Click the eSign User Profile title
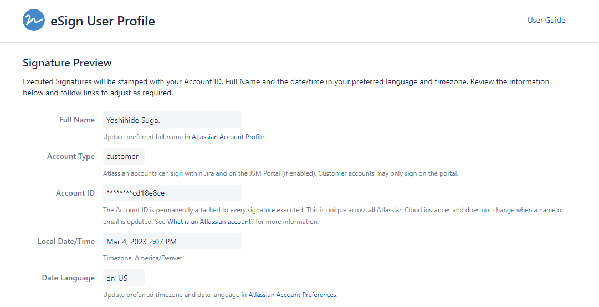The image size is (599, 307). (103, 21)
